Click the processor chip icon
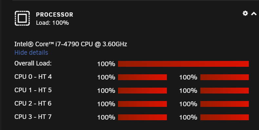 pos(22,18)
